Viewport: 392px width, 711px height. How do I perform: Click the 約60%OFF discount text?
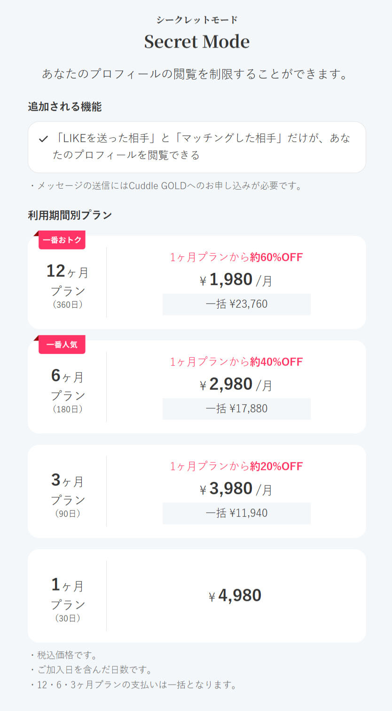276,257
